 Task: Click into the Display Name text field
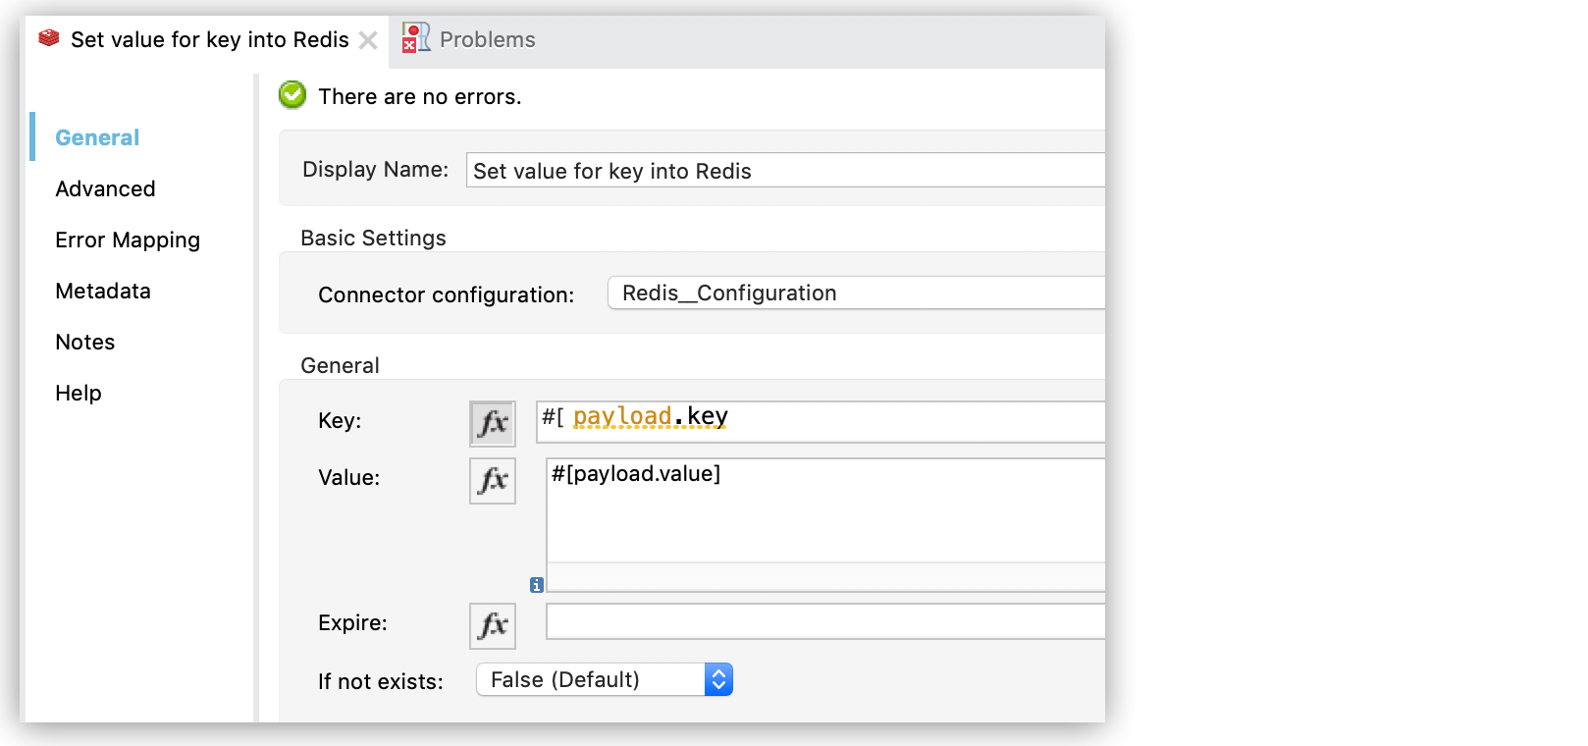click(x=785, y=171)
